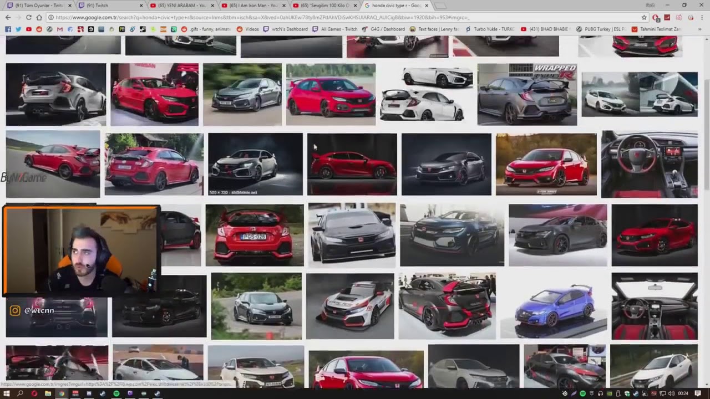Click the Chrome menu button
Image resolution: width=710 pixels, height=399 pixels.
click(703, 17)
